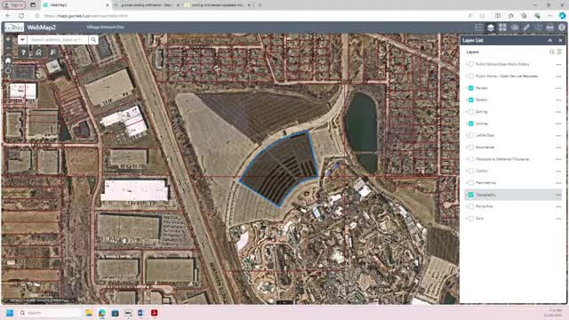Return map to Home extent
The width and height of the screenshot is (569, 320).
[8, 60]
